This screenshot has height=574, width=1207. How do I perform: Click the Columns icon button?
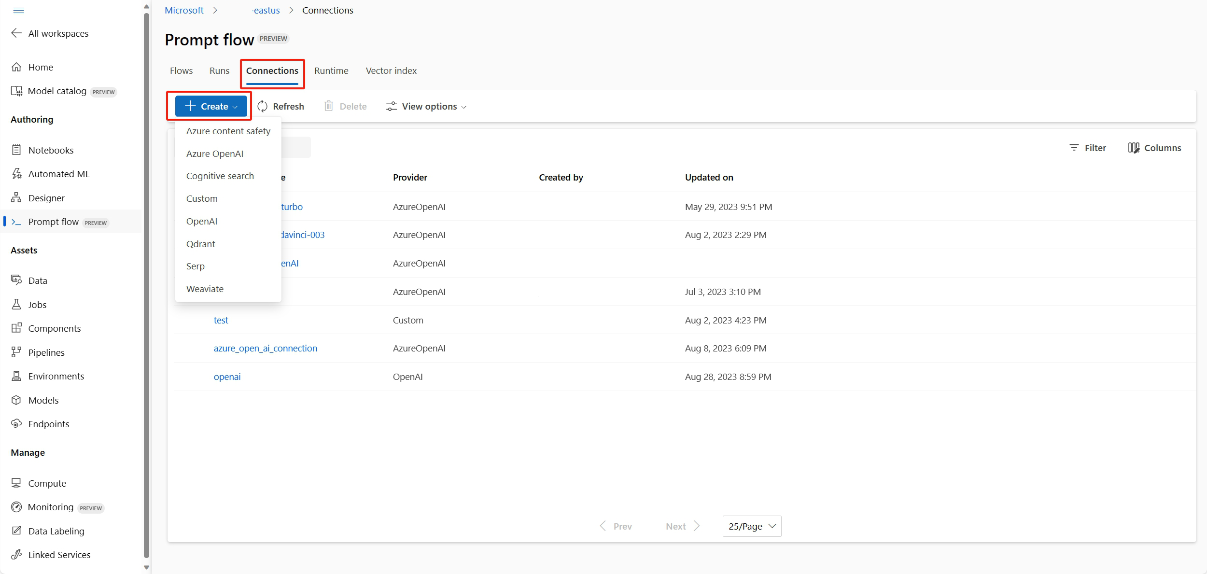point(1133,148)
